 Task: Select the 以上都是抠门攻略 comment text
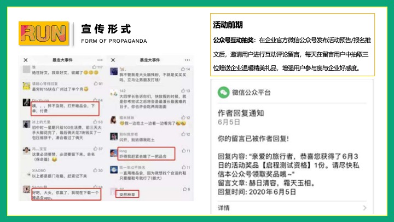point(59,176)
